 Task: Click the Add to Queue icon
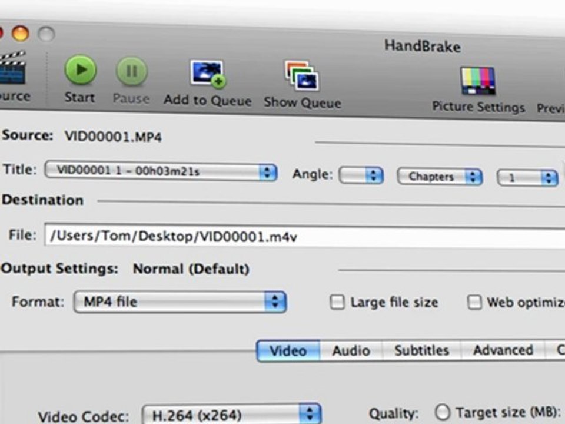pos(208,74)
